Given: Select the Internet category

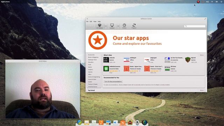Looking at the screenshot, I should [x=90, y=72].
